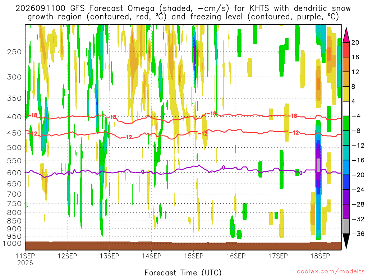Select the 15SEP time axis label
This screenshot has height=276, width=368.
pos(194,256)
